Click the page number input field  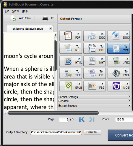(x=64, y=120)
